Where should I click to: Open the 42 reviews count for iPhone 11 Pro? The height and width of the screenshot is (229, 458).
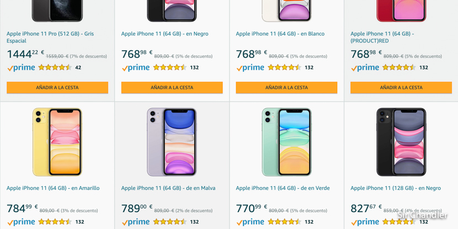click(78, 68)
